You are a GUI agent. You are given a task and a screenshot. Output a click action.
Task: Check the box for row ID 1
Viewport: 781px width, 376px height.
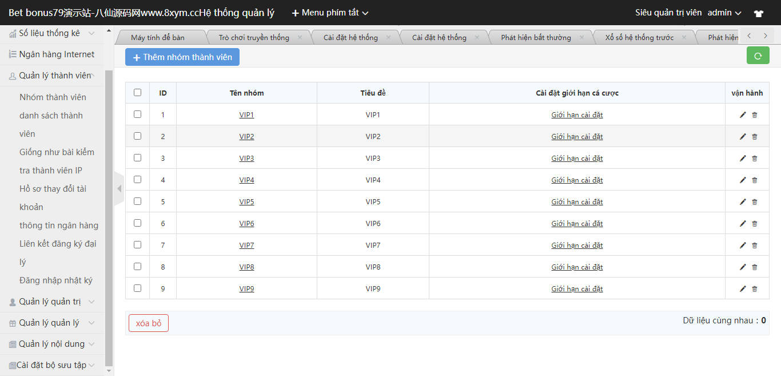[137, 114]
